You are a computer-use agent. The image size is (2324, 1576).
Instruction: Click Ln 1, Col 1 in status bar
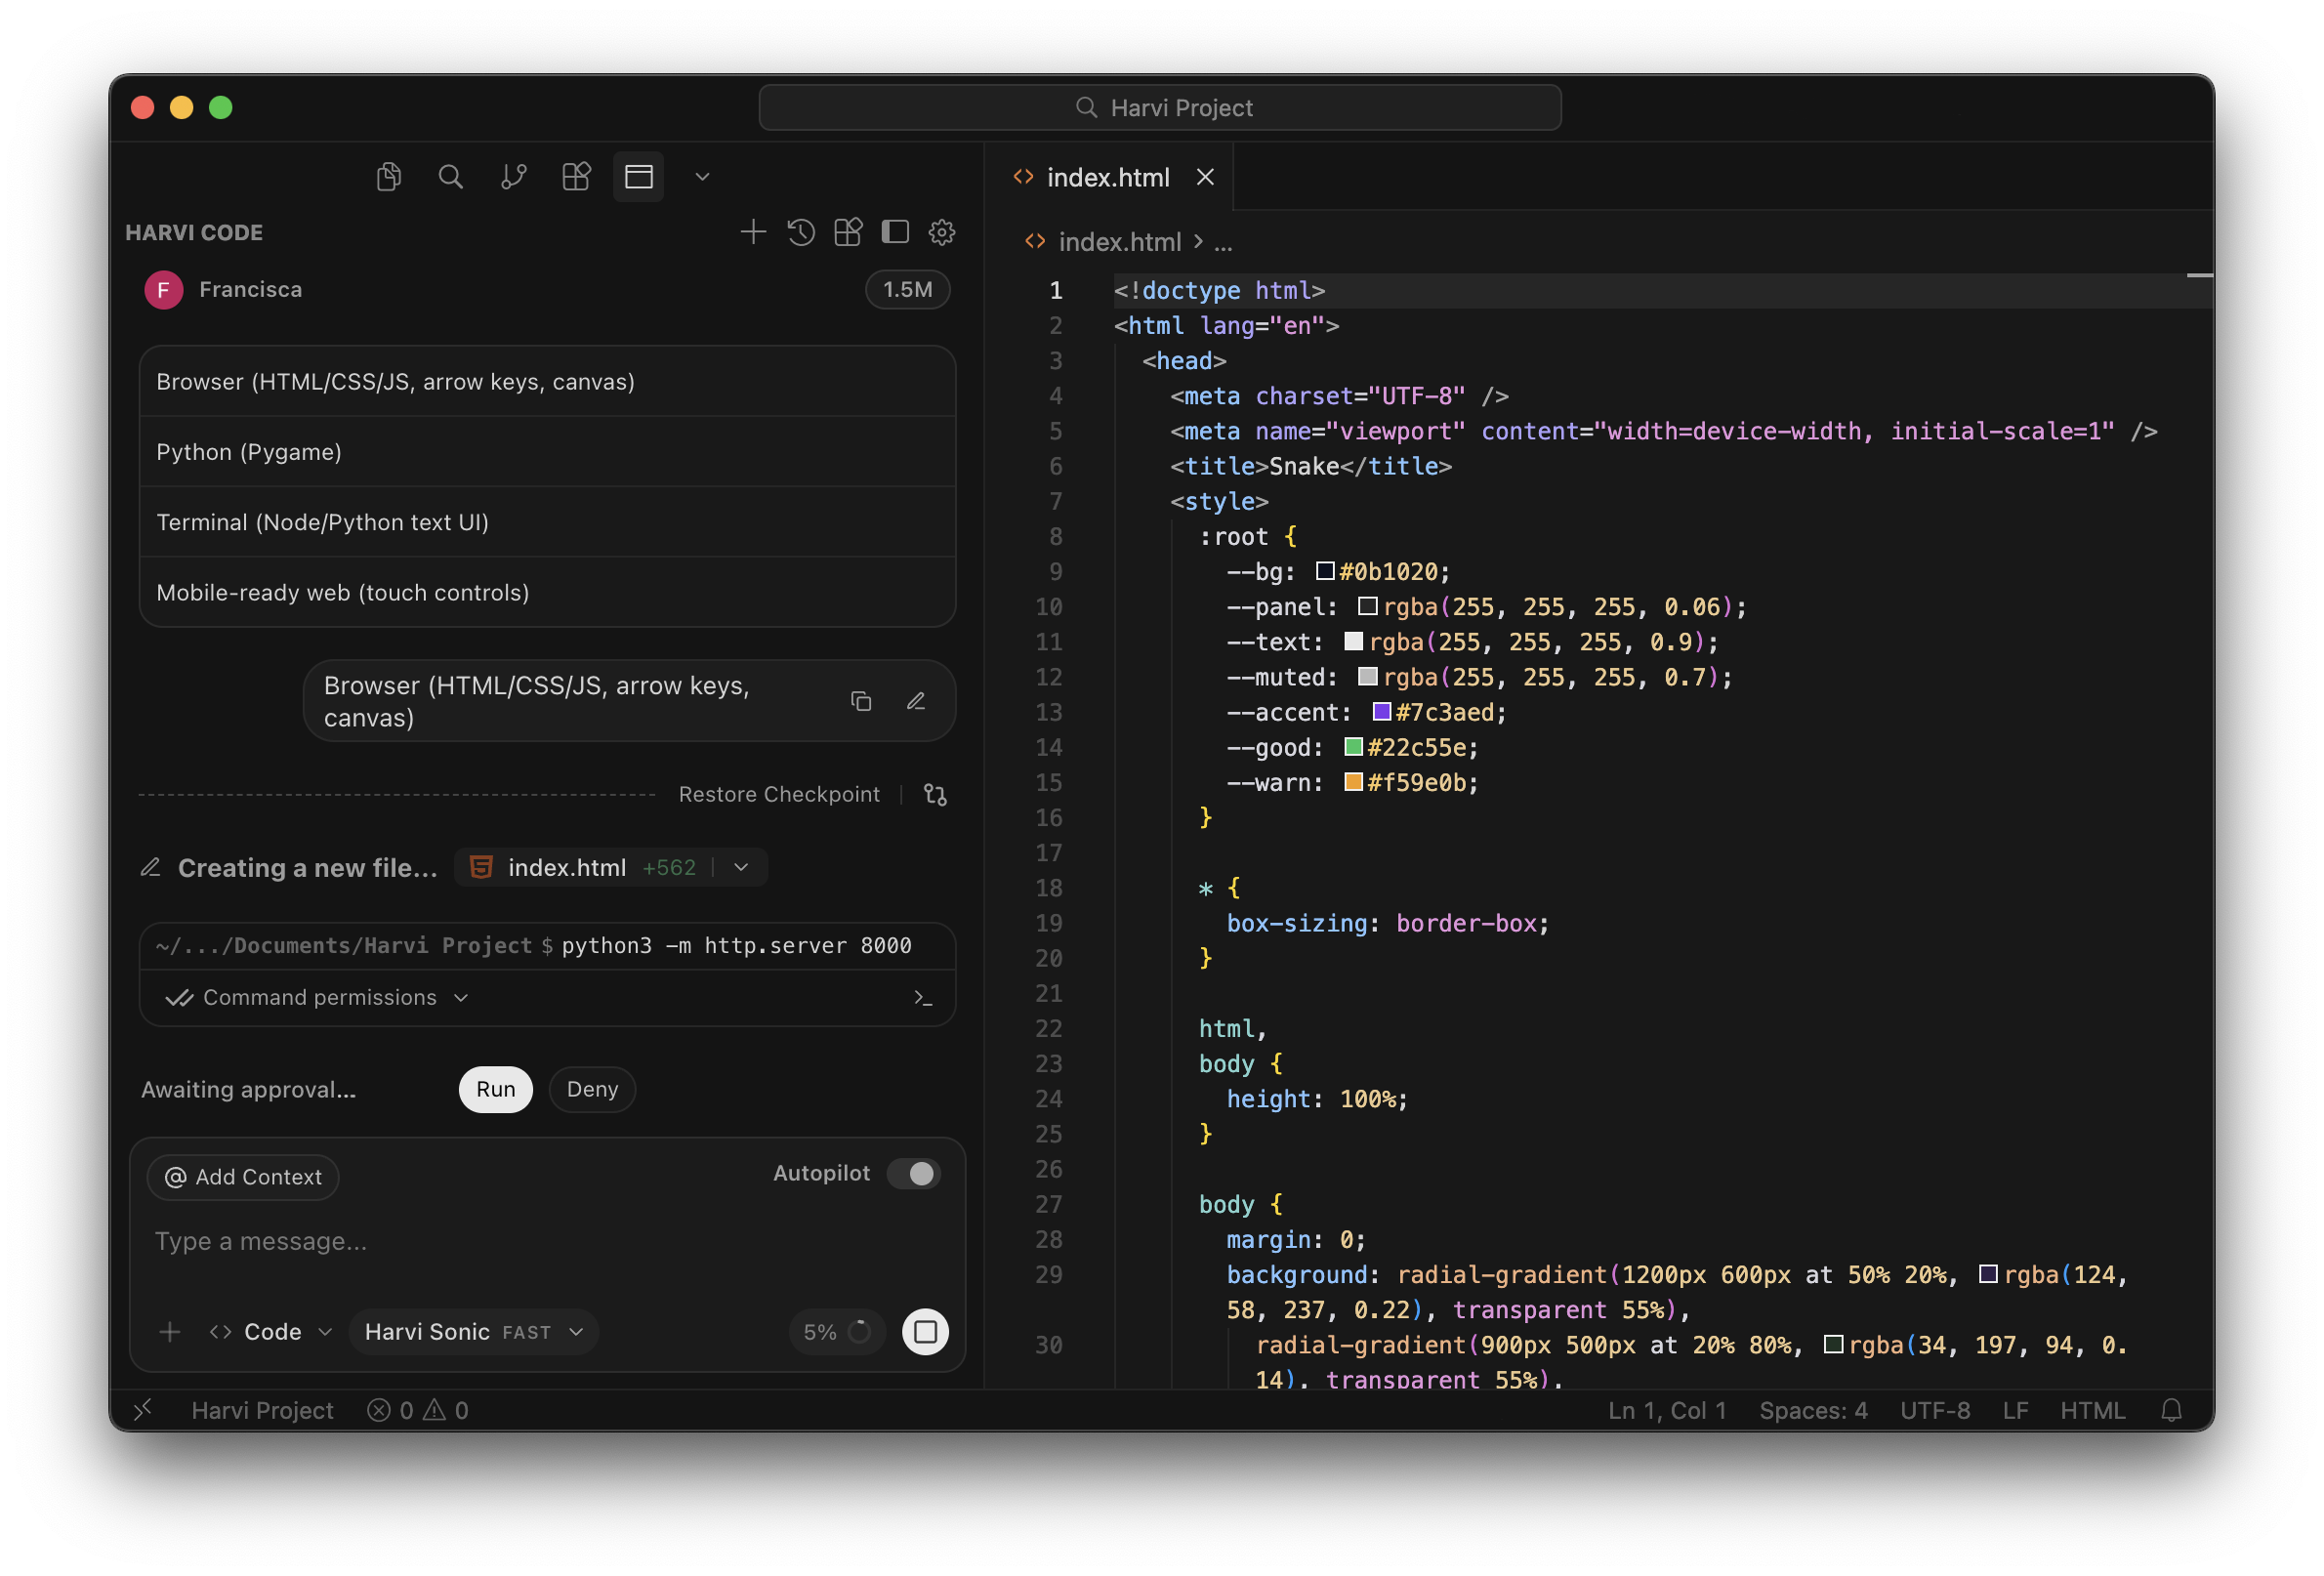point(1667,1410)
